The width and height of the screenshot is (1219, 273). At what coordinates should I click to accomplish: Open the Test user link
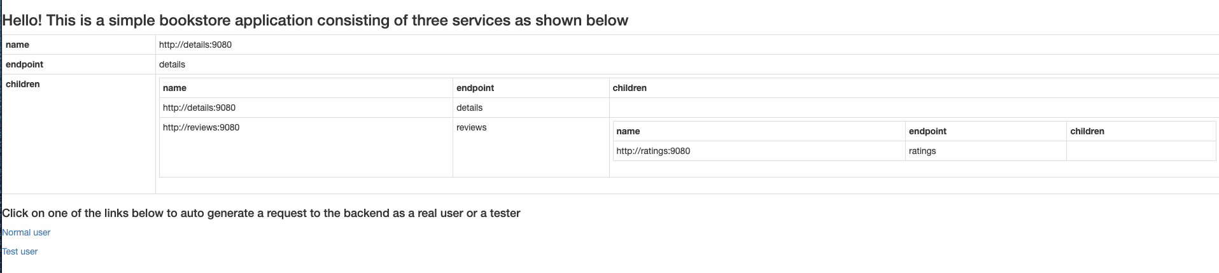[20, 251]
